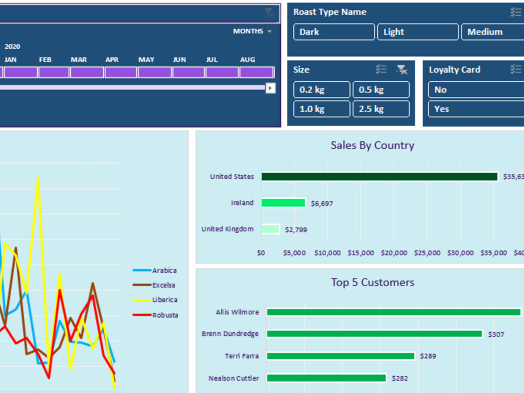Toggle multi-select icon in Size slicer

point(381,70)
